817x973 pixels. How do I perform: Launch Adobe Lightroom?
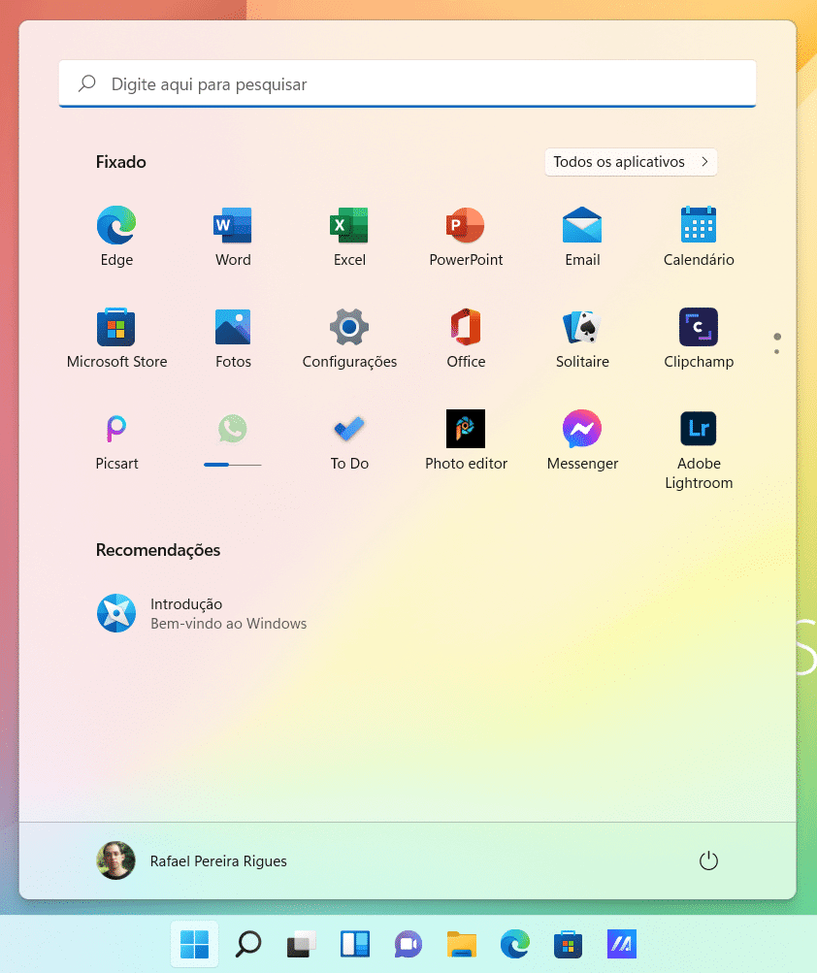(x=699, y=449)
